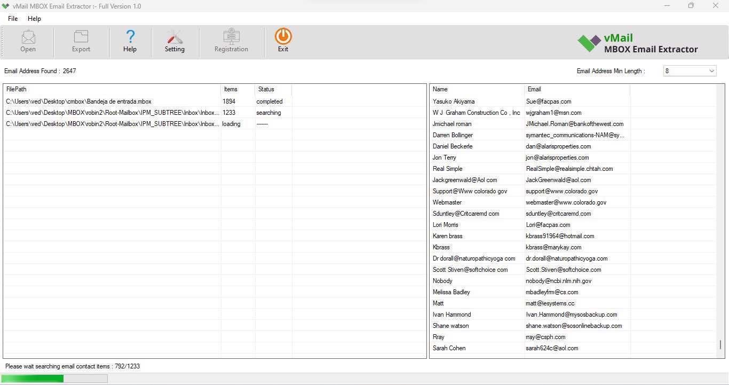Select the Nobody name cell
The image size is (729, 385).
click(x=442, y=281)
